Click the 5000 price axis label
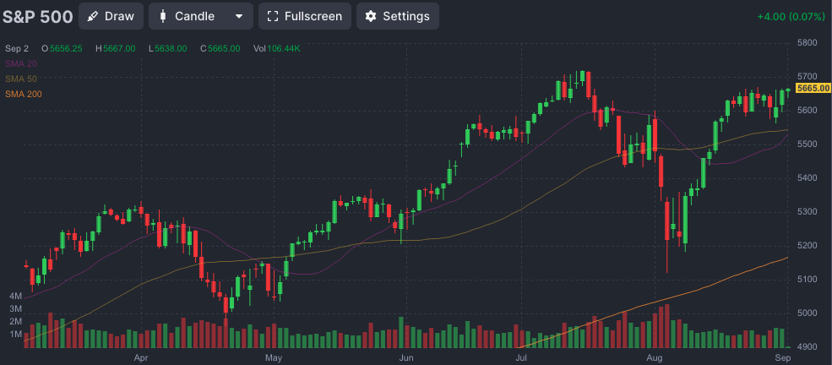 click(x=807, y=313)
